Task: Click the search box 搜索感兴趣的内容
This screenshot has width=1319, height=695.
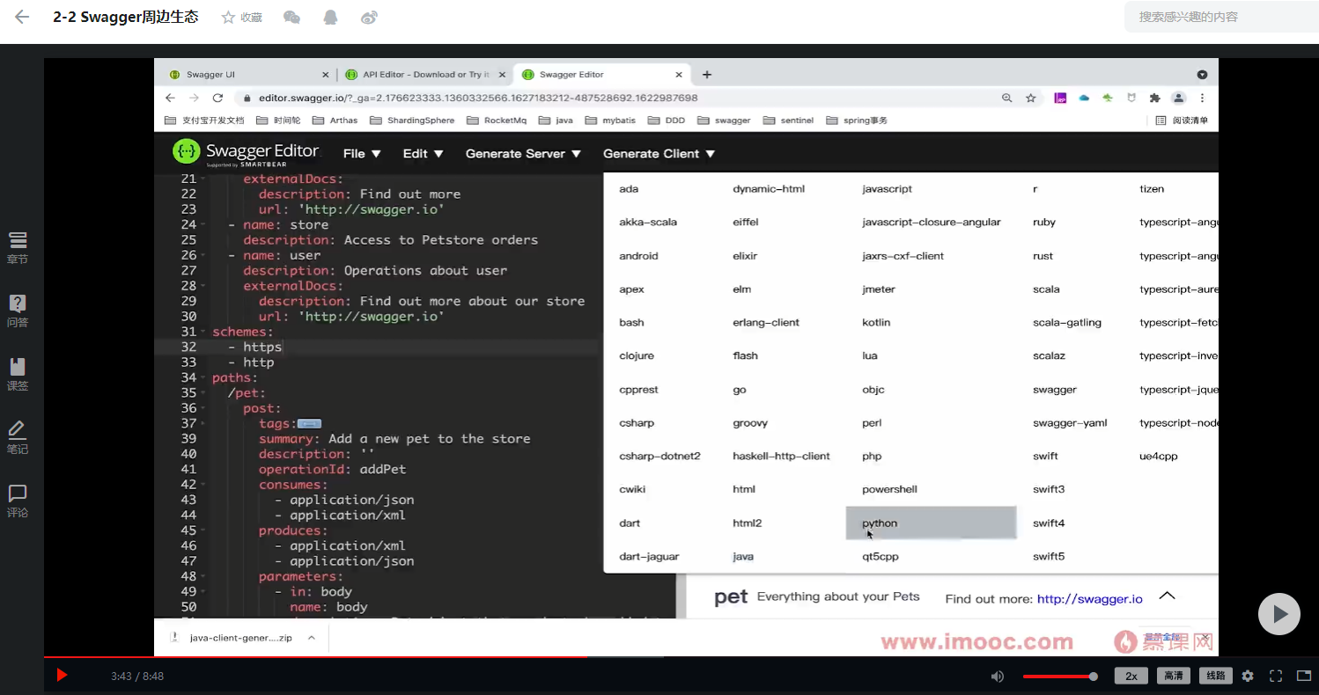Action: 1221,17
